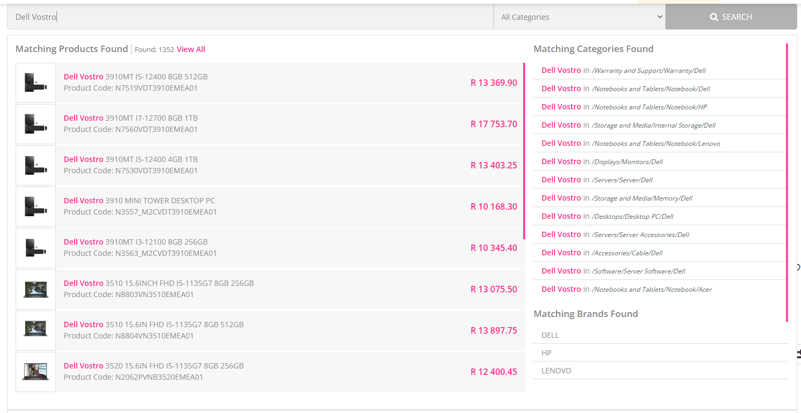Open thumbnail of Vostro 3910MT I5-12400 8GB 512GB
801x413 pixels.
[35, 83]
